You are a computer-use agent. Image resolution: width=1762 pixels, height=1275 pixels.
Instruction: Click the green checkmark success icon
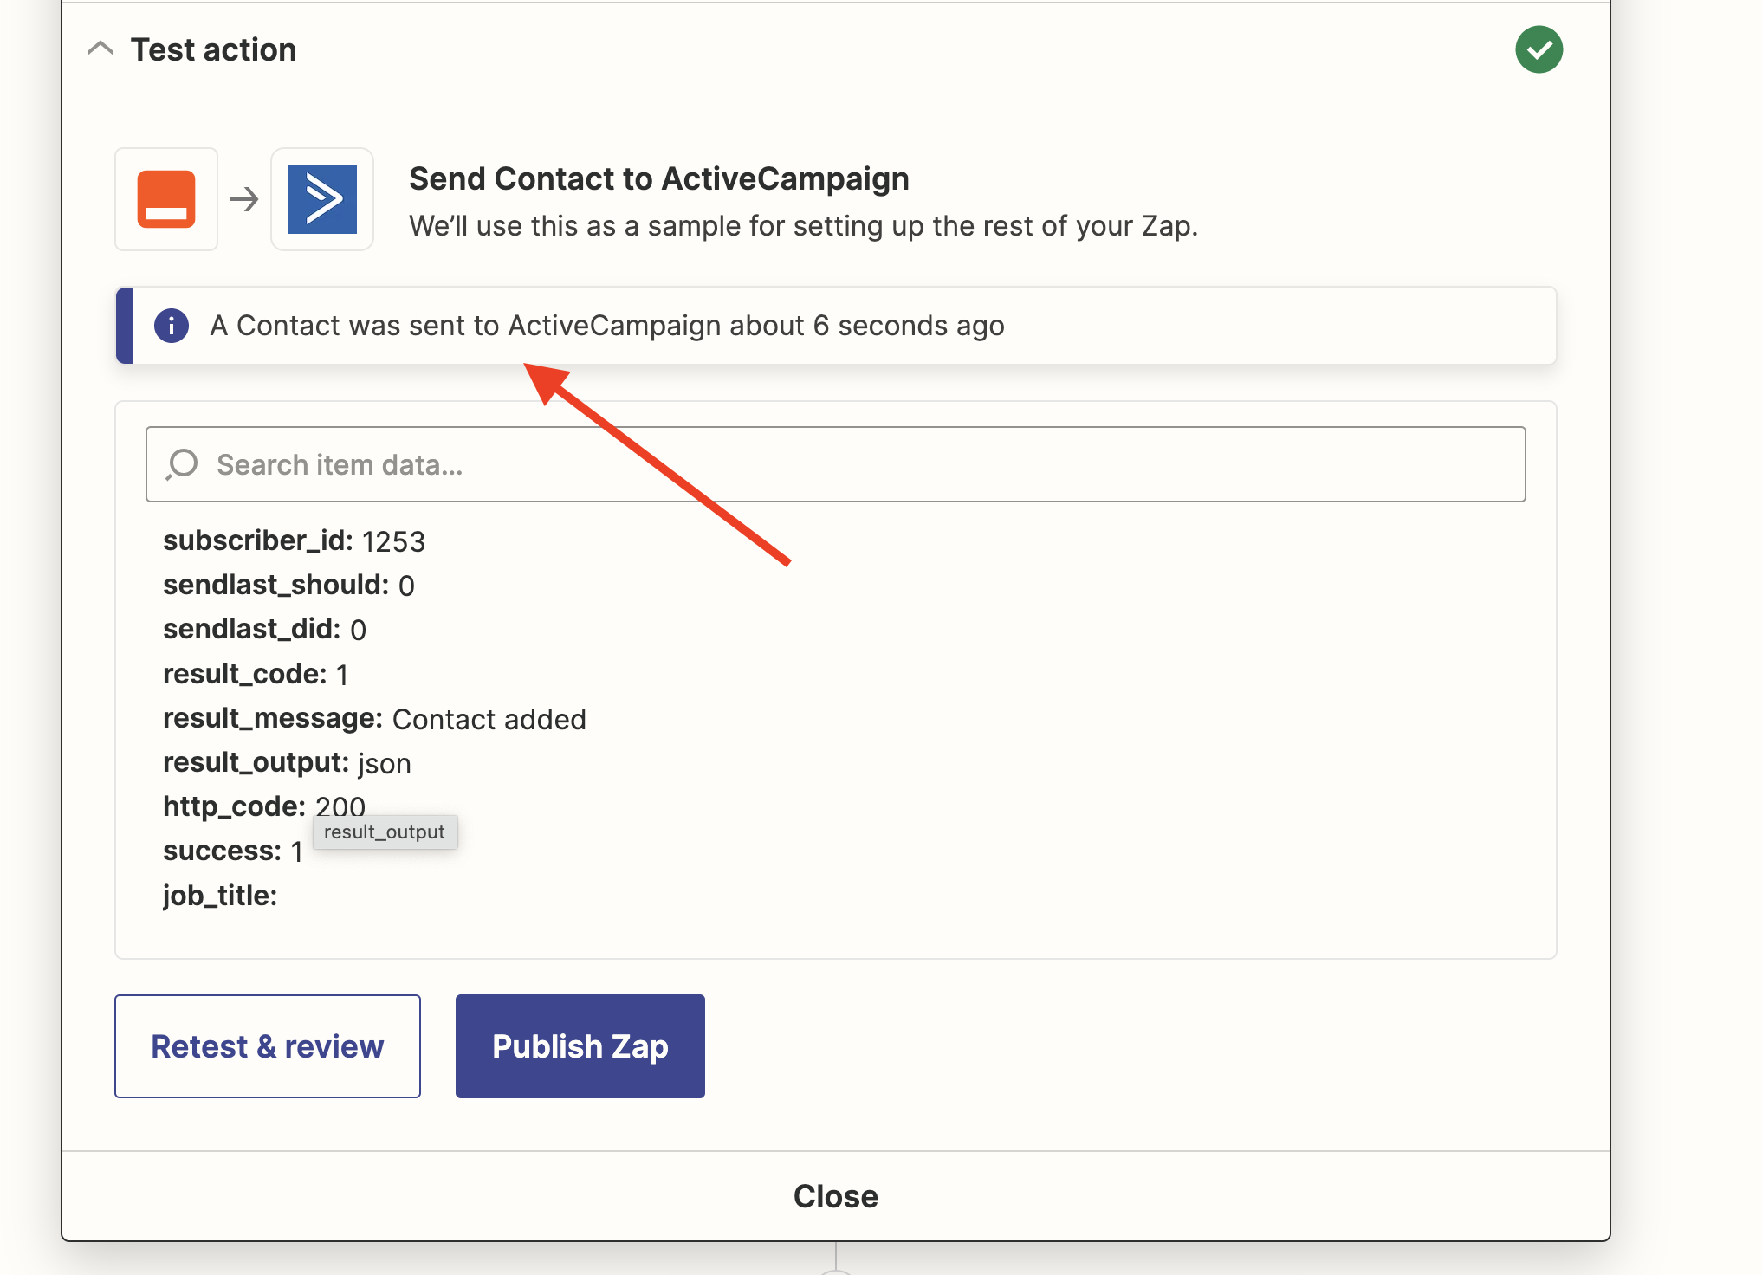[x=1536, y=48]
